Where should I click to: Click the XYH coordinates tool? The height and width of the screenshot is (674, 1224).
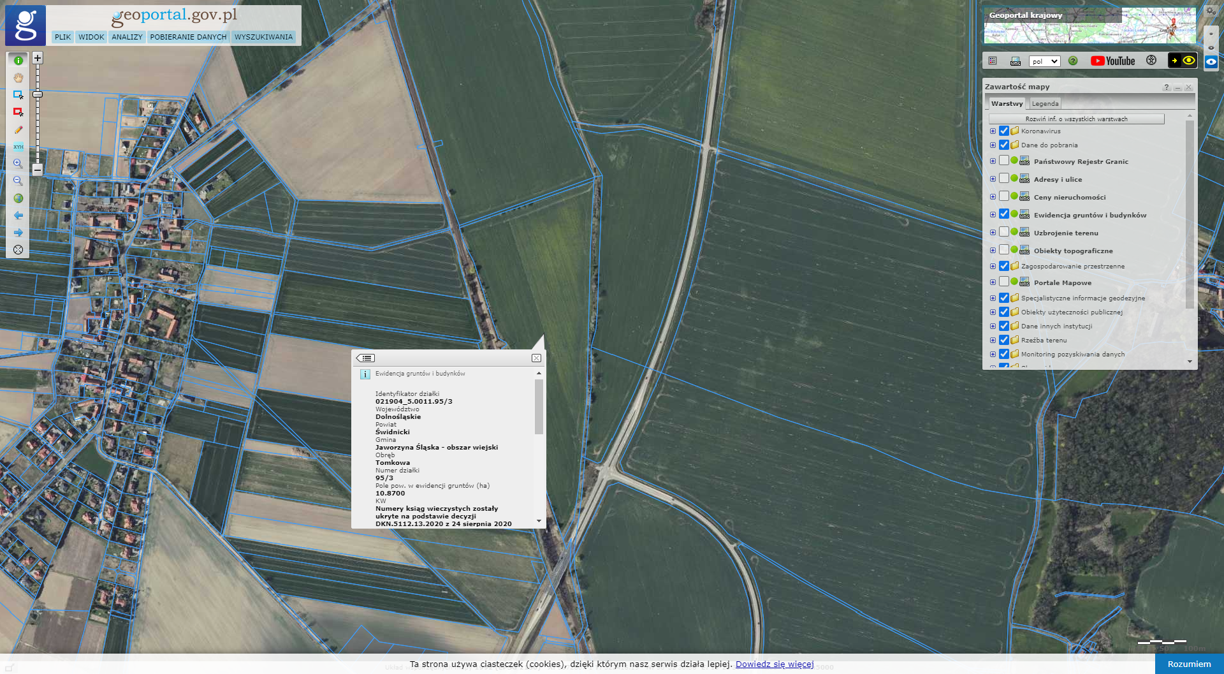coord(18,147)
